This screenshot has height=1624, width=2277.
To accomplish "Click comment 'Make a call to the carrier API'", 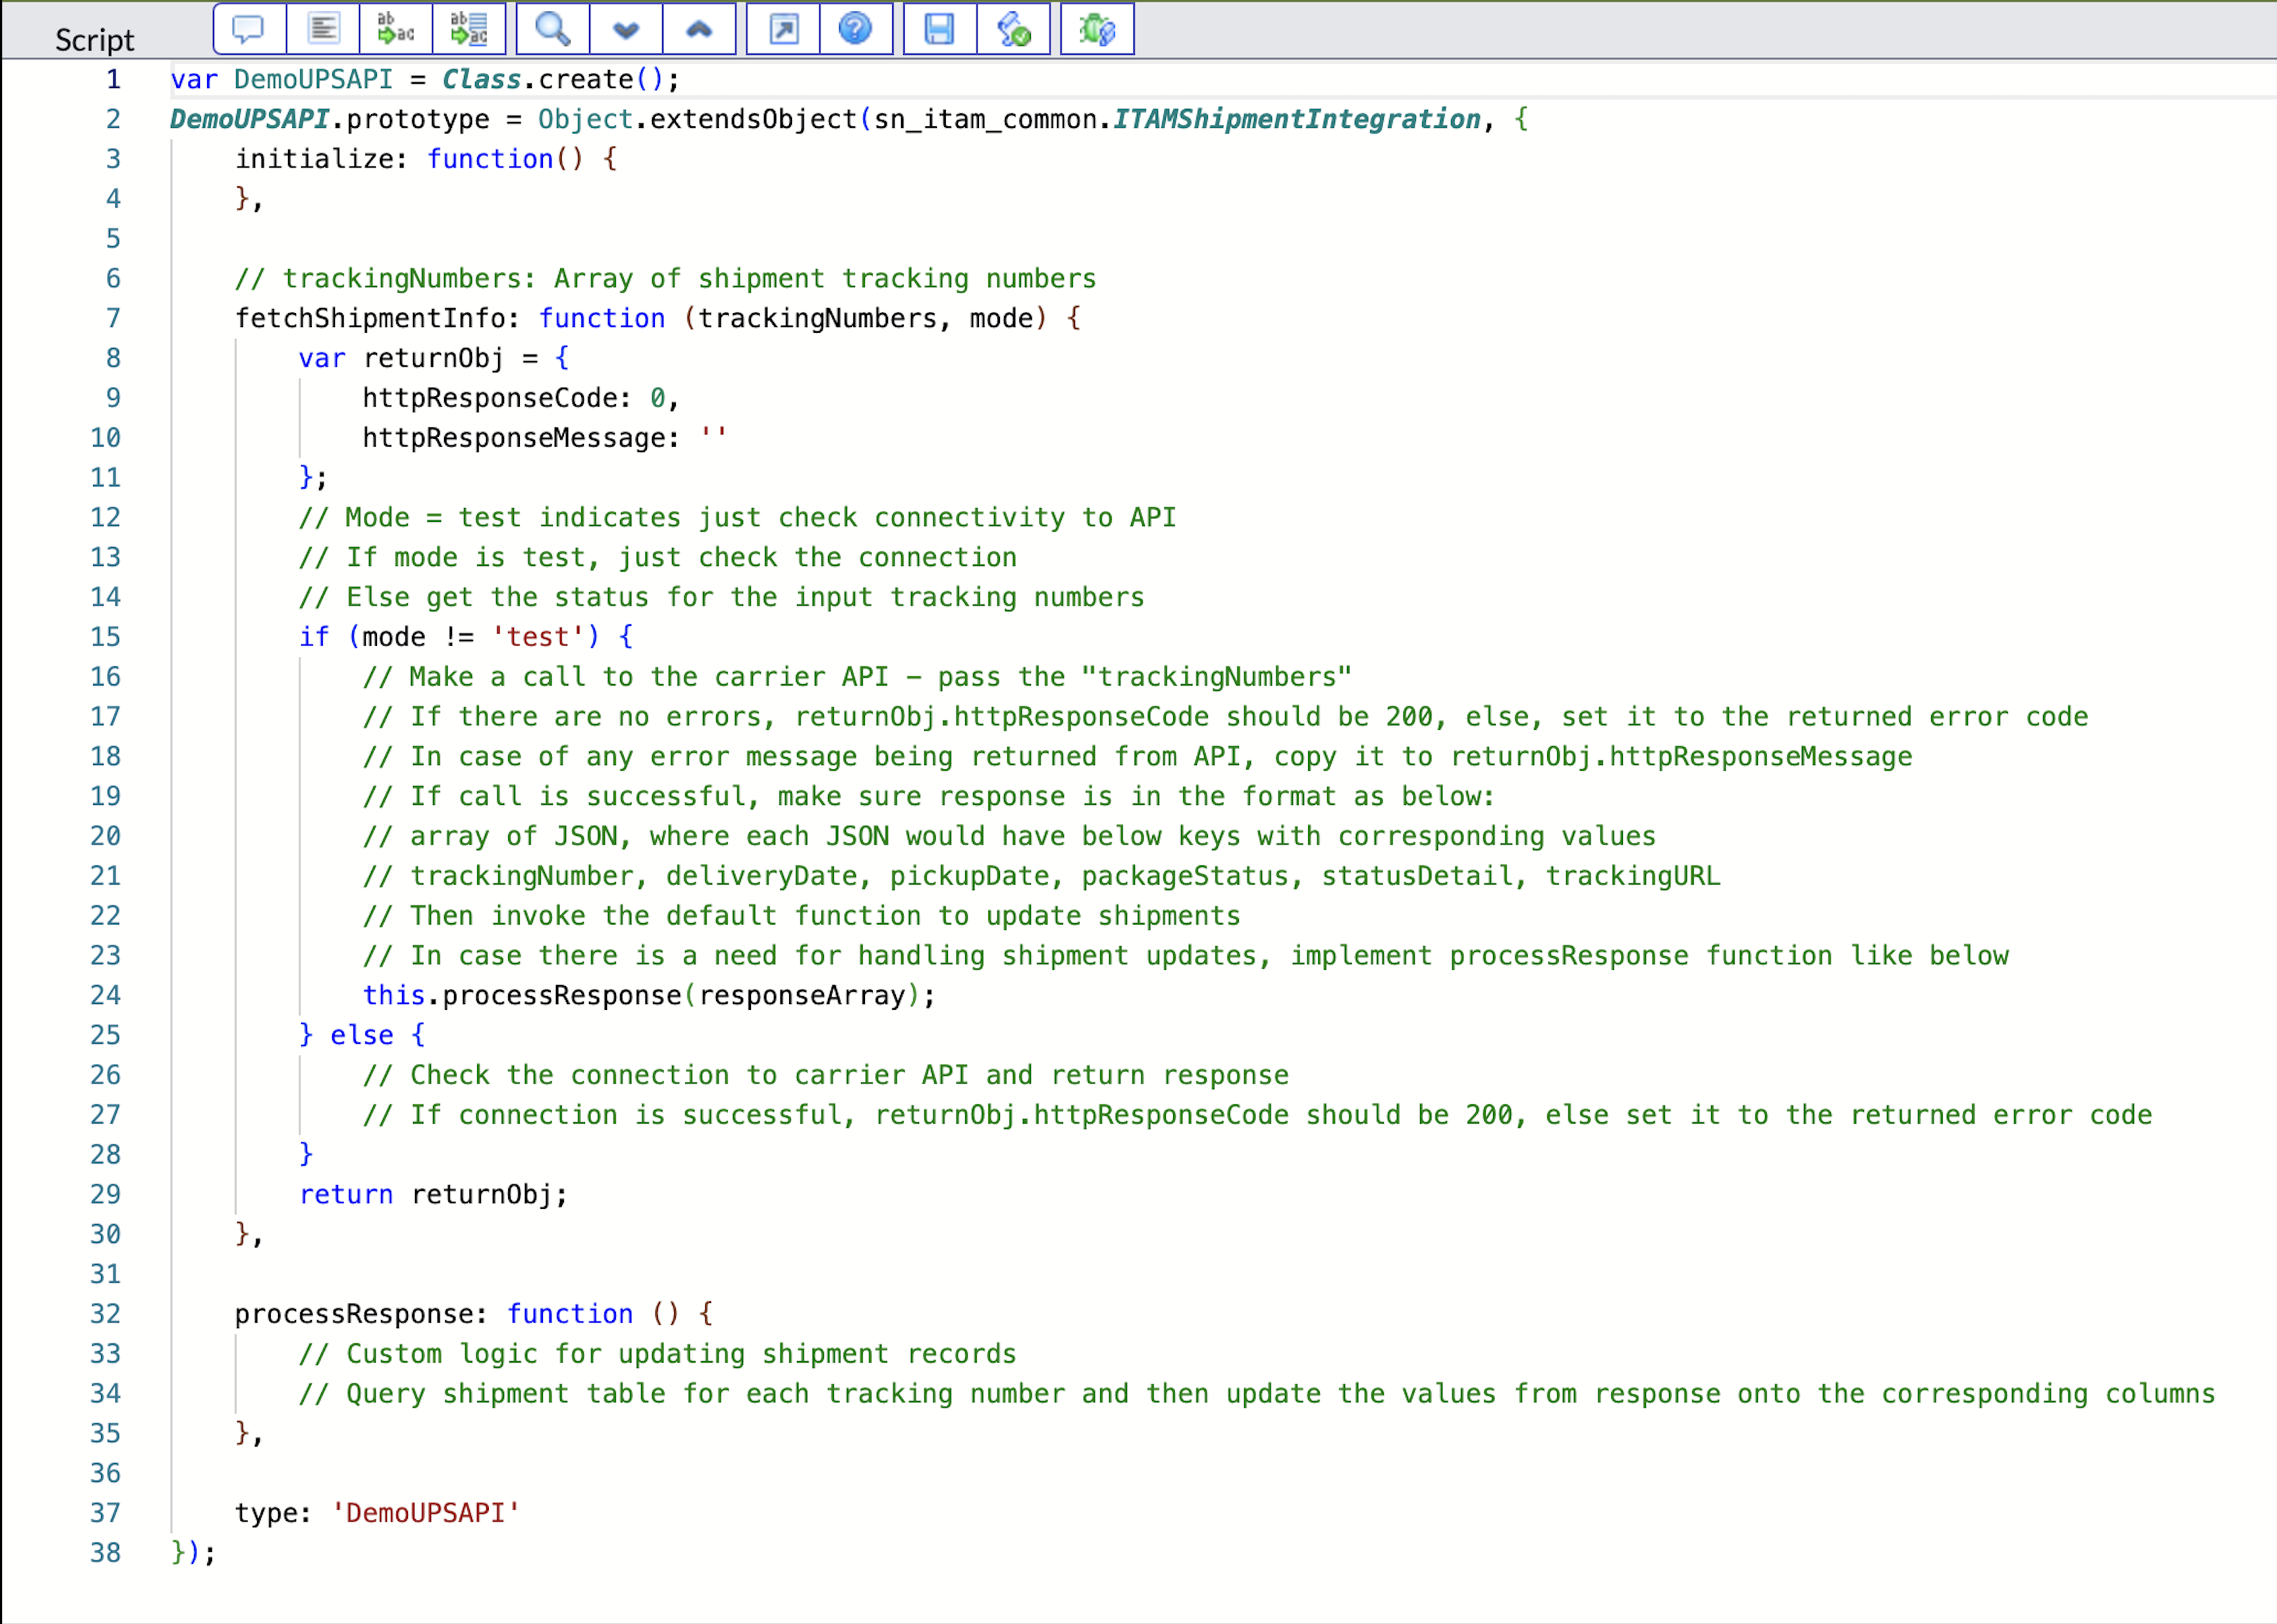I will (x=857, y=677).
